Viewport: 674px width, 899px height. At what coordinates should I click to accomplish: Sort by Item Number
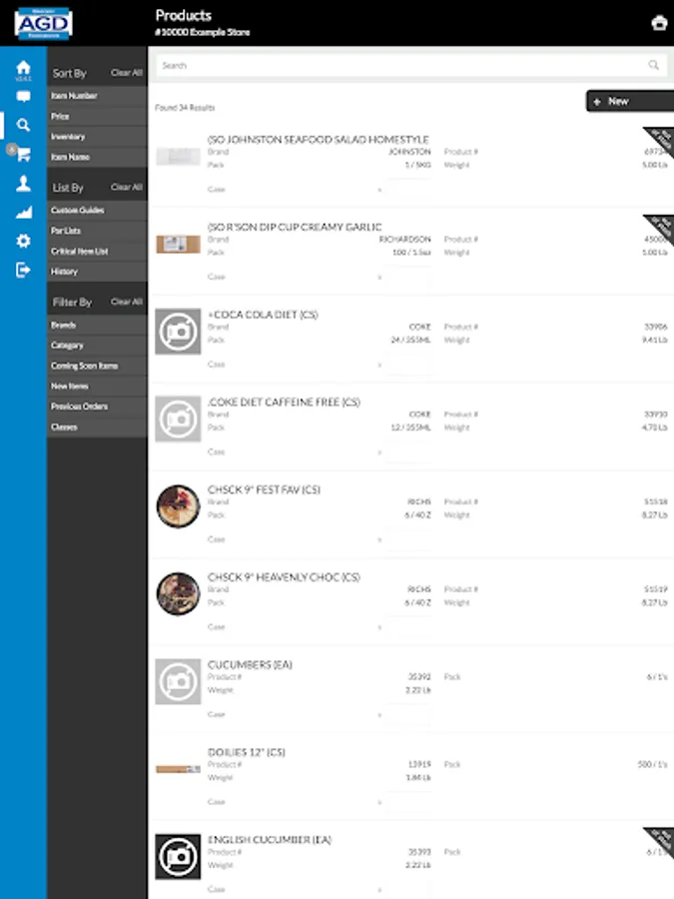coord(97,96)
